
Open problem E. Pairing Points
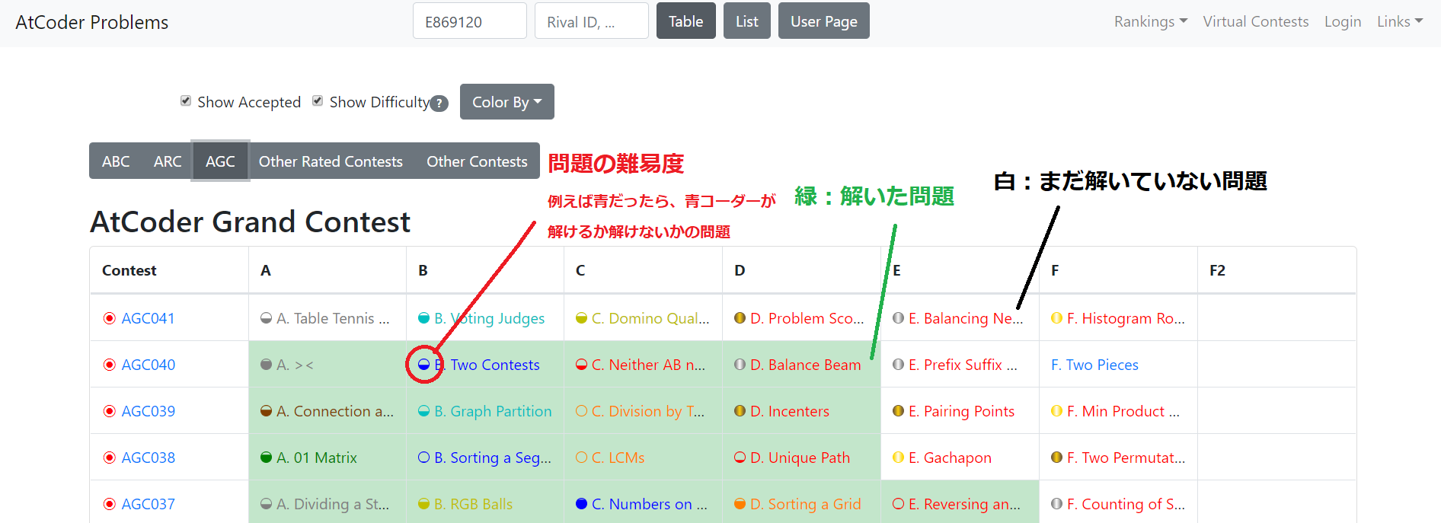(961, 411)
